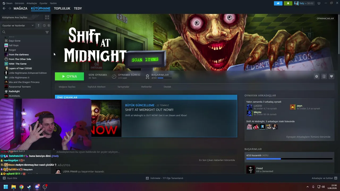Open Kütüphane Ana Sayfası
Screen dimensions: 340x191
[15, 17]
